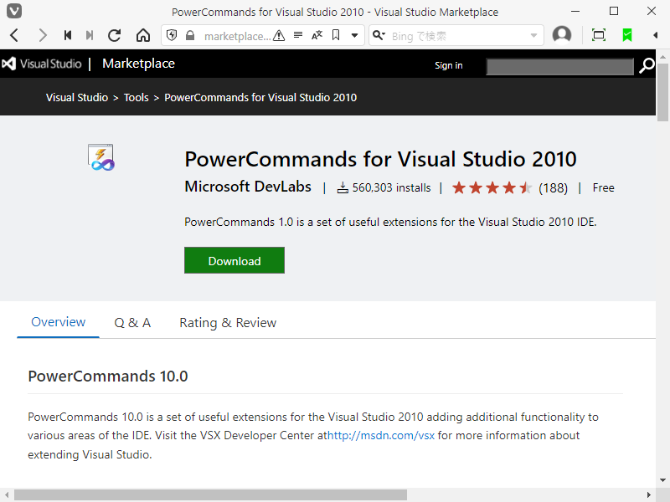Click the warning triangle in address bar
This screenshot has width=670, height=502.
279,35
